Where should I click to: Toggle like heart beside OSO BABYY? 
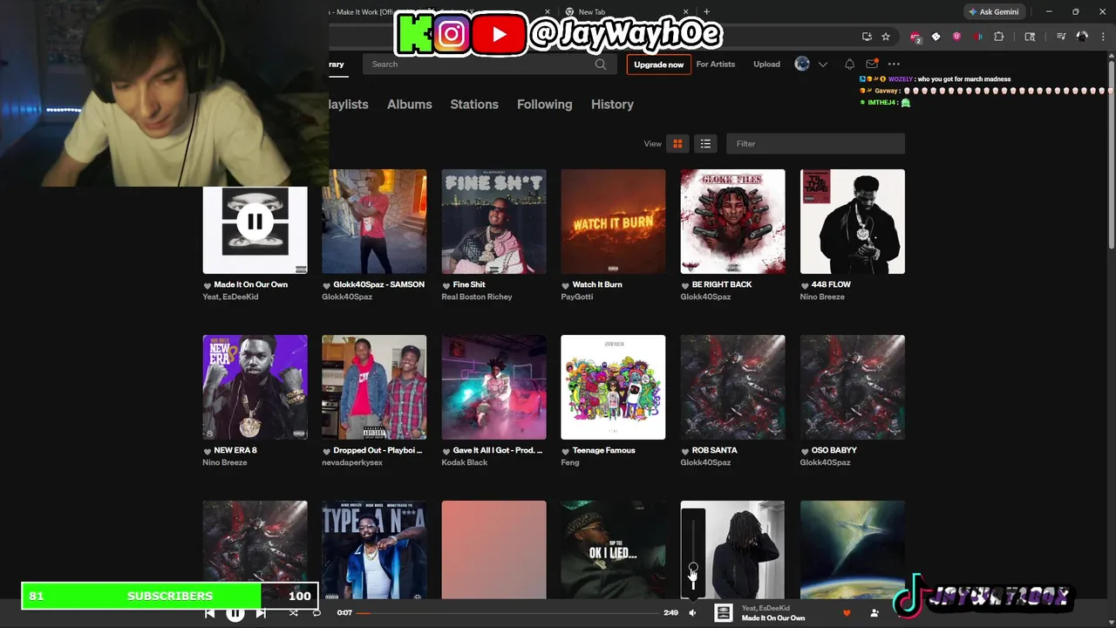pos(805,451)
